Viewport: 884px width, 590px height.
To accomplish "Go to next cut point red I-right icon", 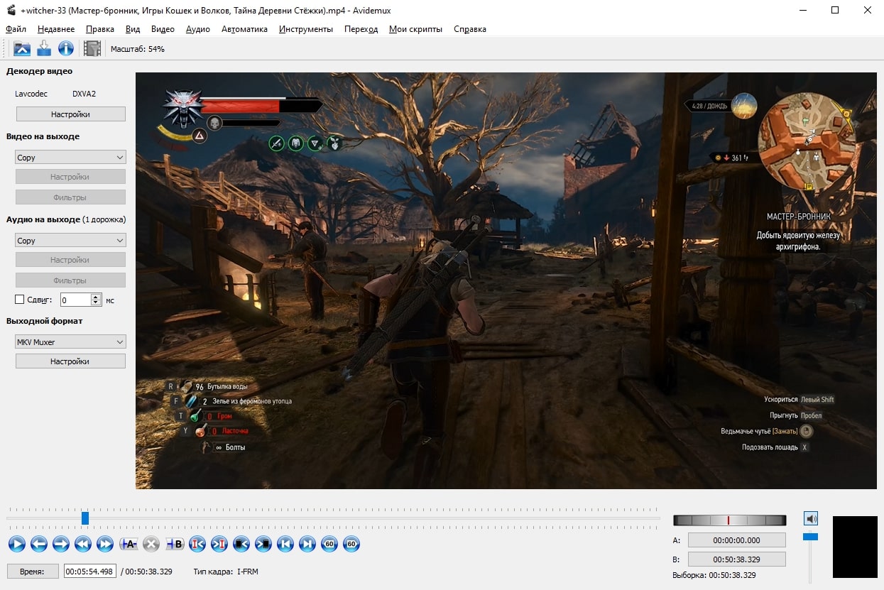I will pyautogui.click(x=219, y=544).
